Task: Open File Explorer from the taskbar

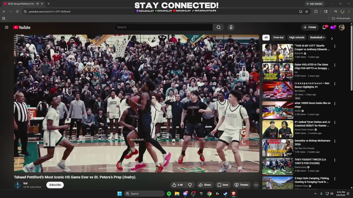Action: (177, 194)
